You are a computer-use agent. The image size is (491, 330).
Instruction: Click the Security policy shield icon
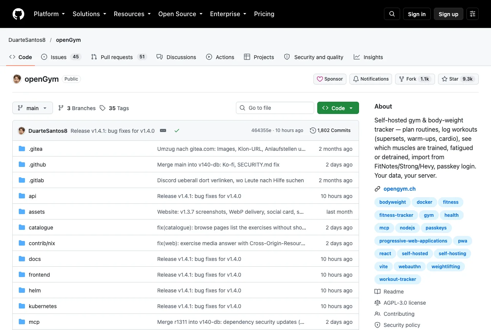coord(377,325)
